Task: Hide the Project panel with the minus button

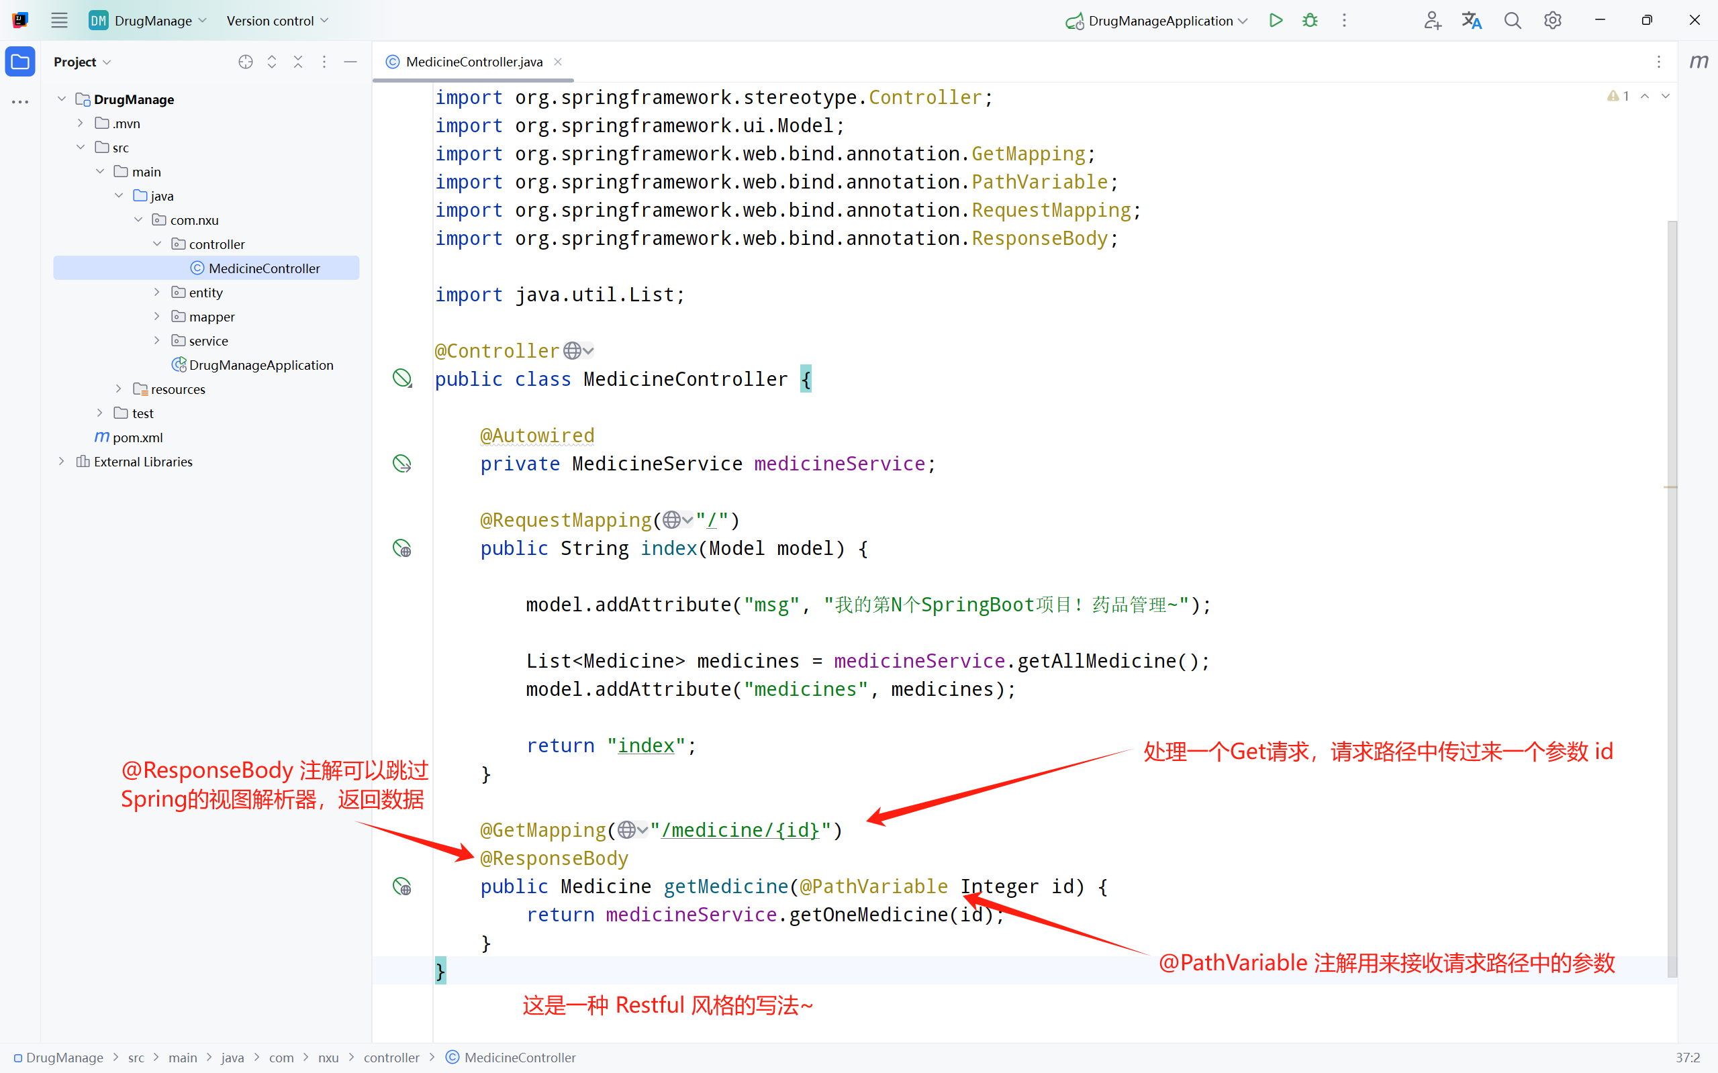Action: (x=350, y=62)
